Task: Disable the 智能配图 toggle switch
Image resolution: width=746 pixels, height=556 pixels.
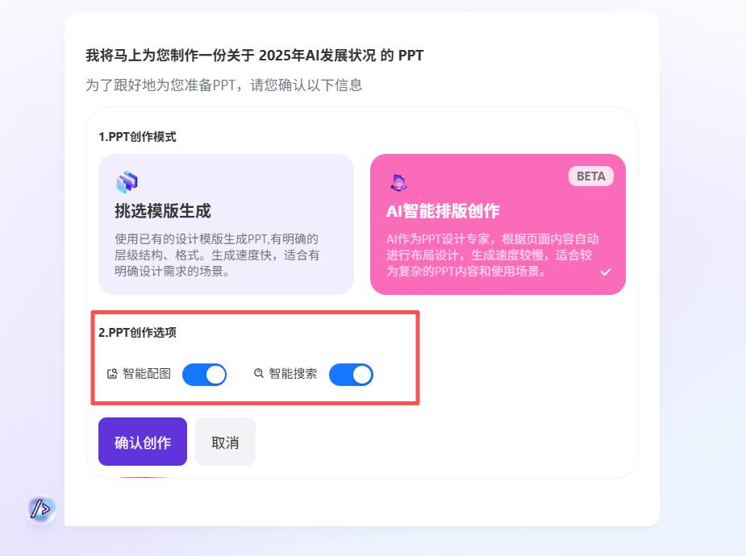Action: [x=204, y=375]
